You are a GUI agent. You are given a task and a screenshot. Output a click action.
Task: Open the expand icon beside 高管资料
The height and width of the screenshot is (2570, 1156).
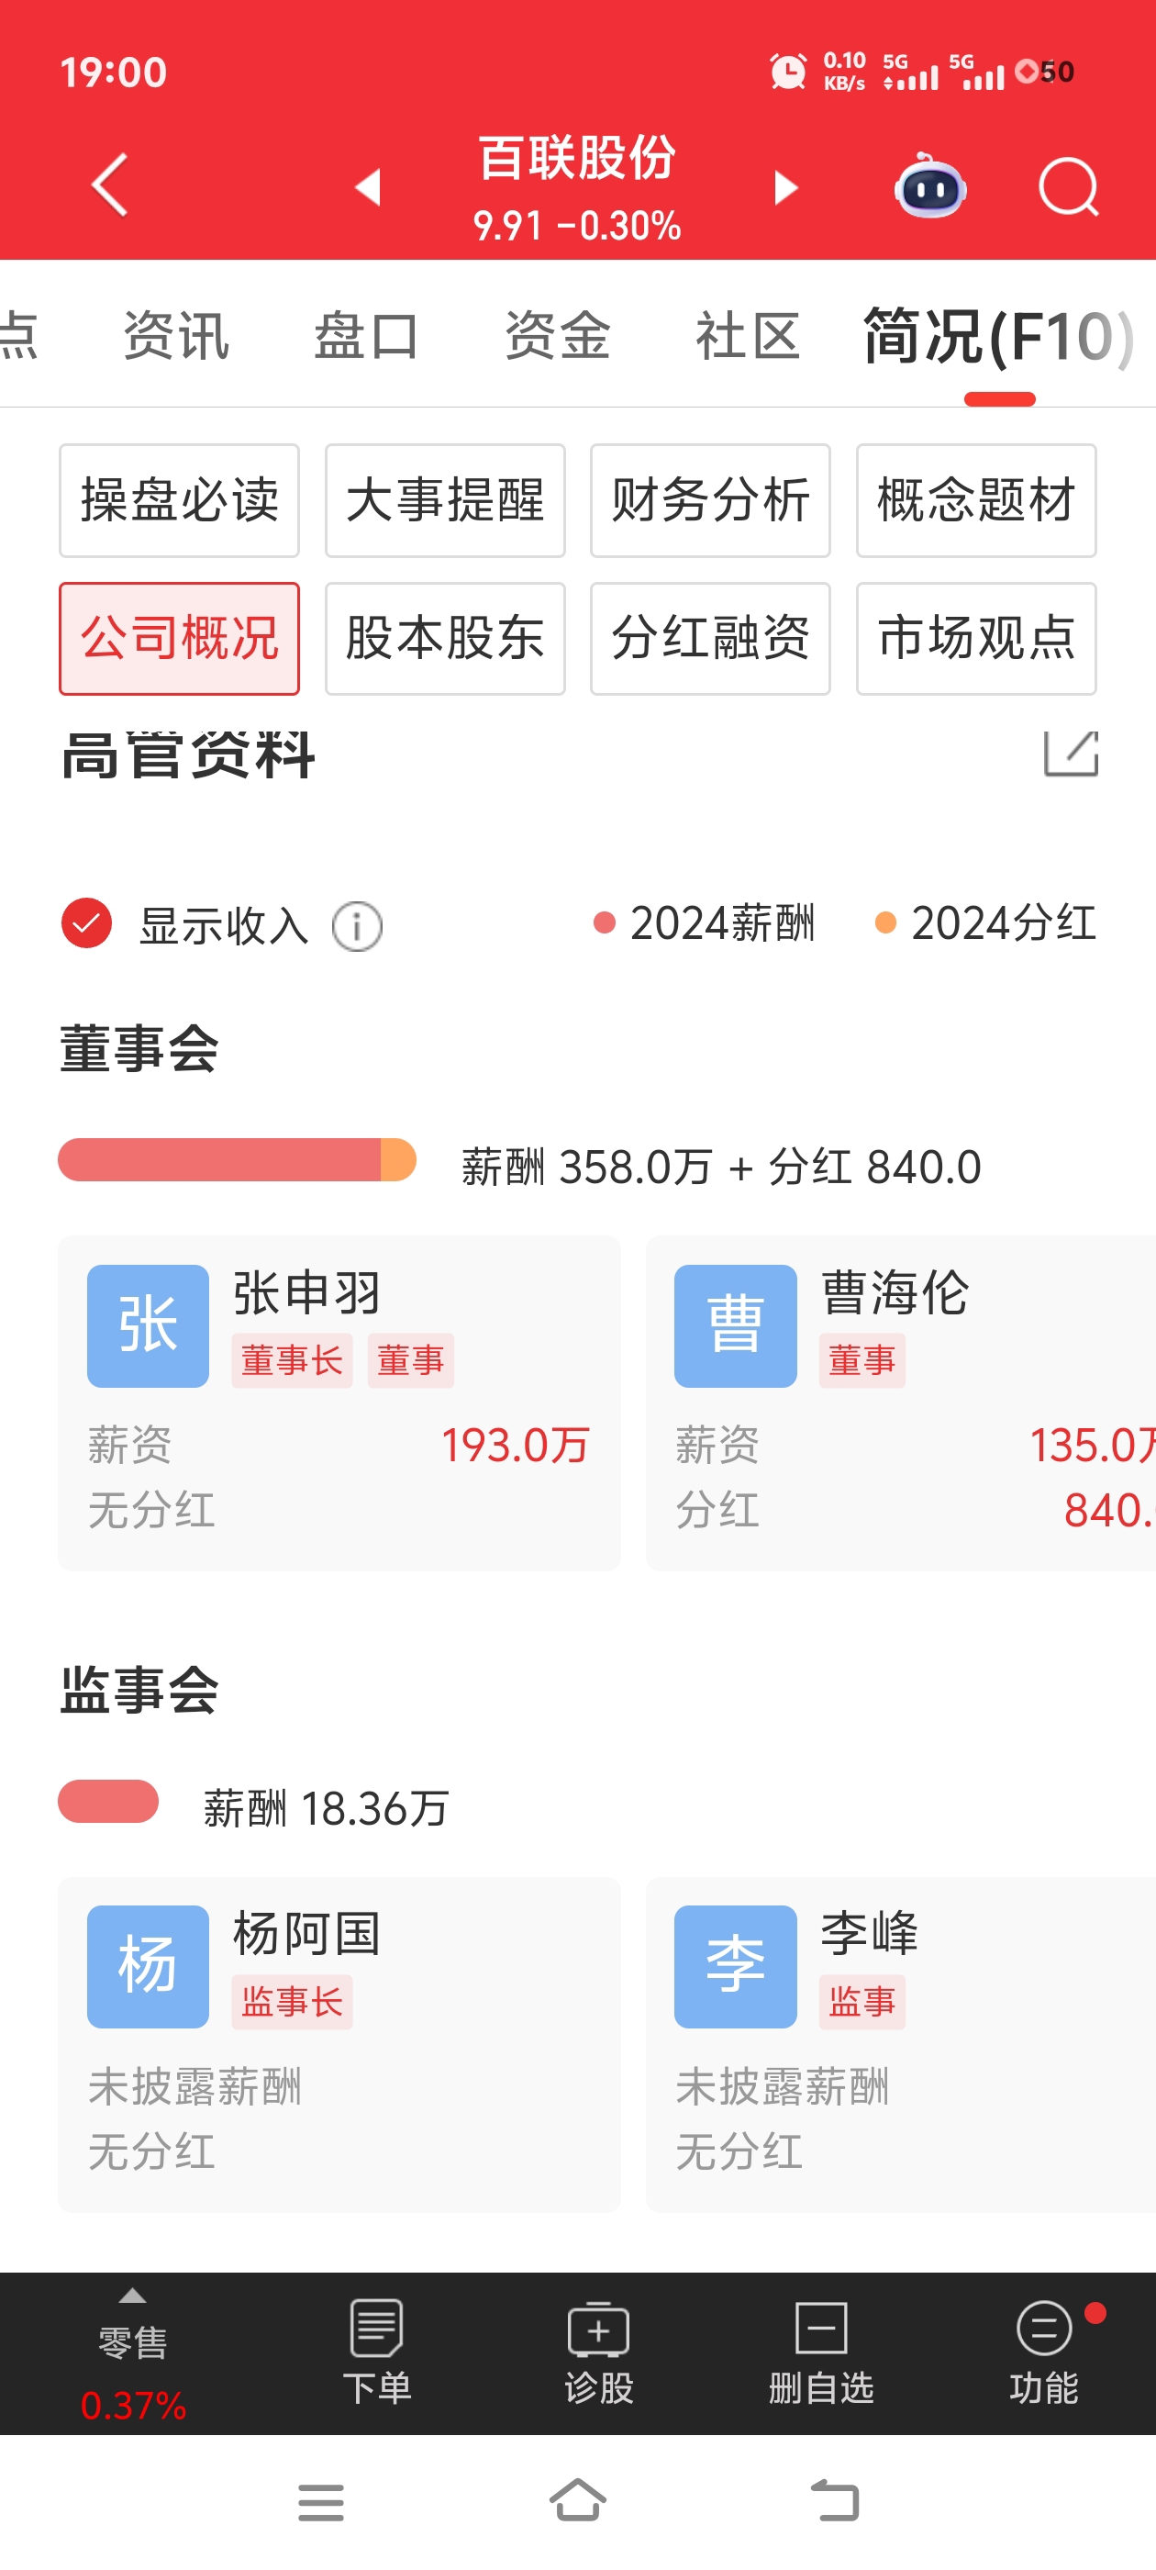(x=1071, y=754)
